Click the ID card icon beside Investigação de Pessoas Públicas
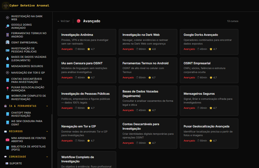This screenshot has height=168, width=259. tap(7, 50)
